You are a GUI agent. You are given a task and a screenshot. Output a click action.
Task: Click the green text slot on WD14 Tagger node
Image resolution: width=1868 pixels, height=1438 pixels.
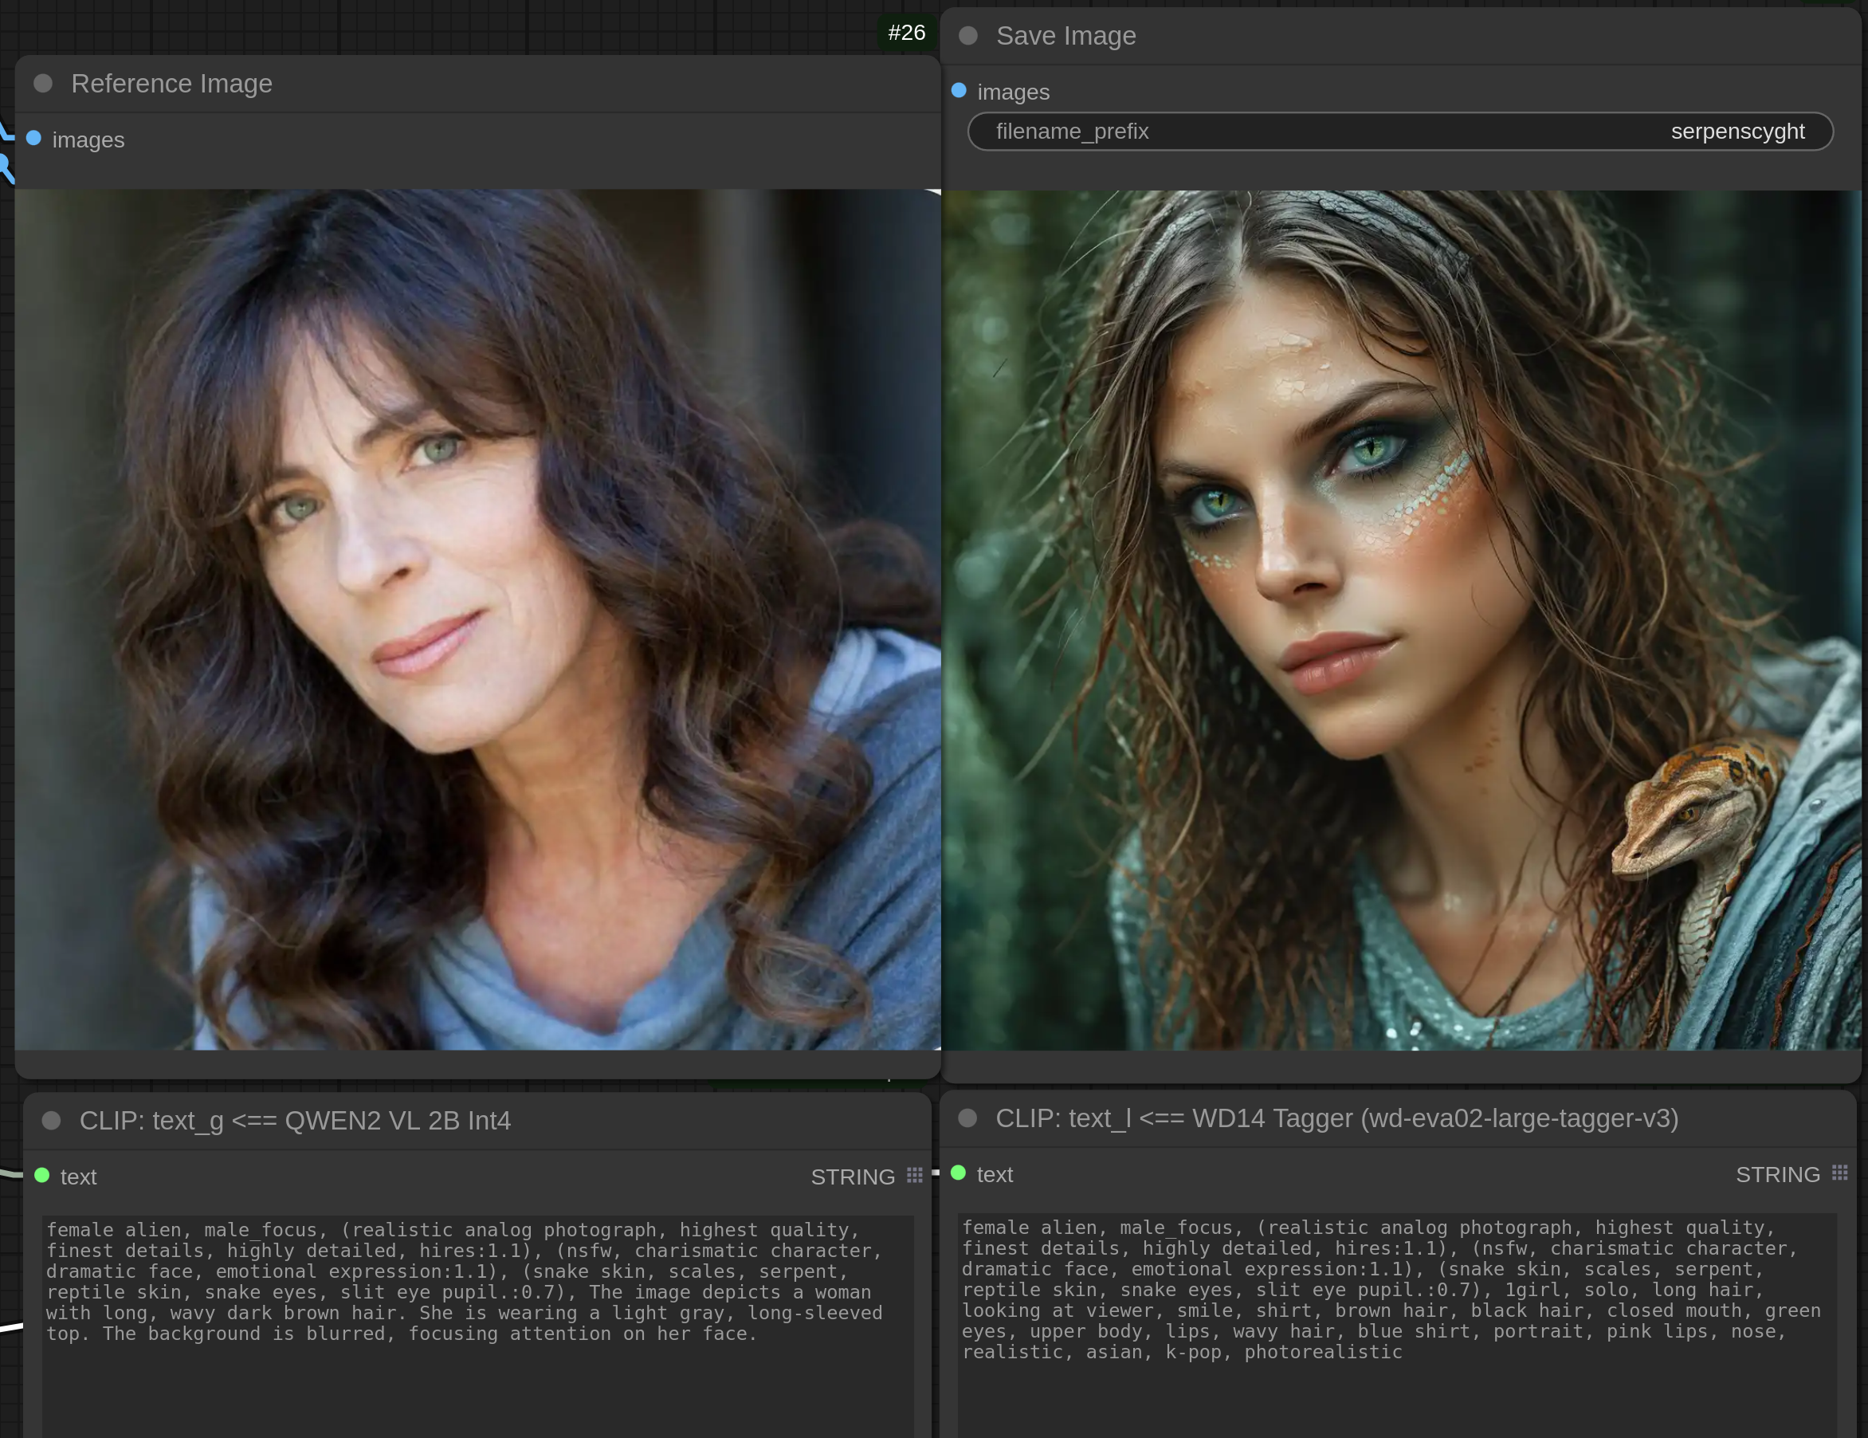[x=958, y=1173]
